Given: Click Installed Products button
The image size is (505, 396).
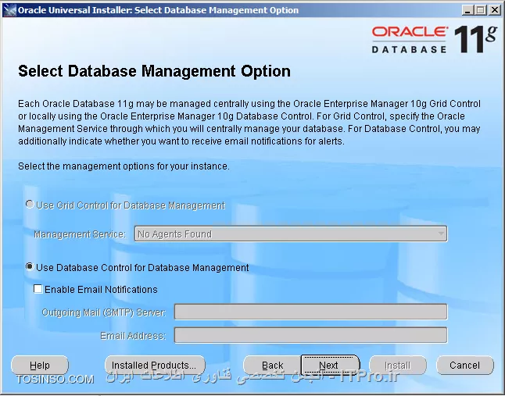Looking at the screenshot, I should [x=155, y=365].
